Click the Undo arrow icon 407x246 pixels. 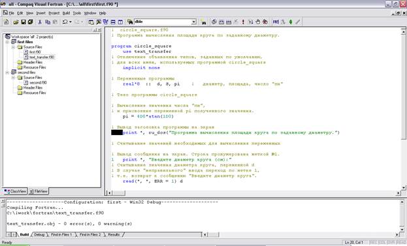65,22
